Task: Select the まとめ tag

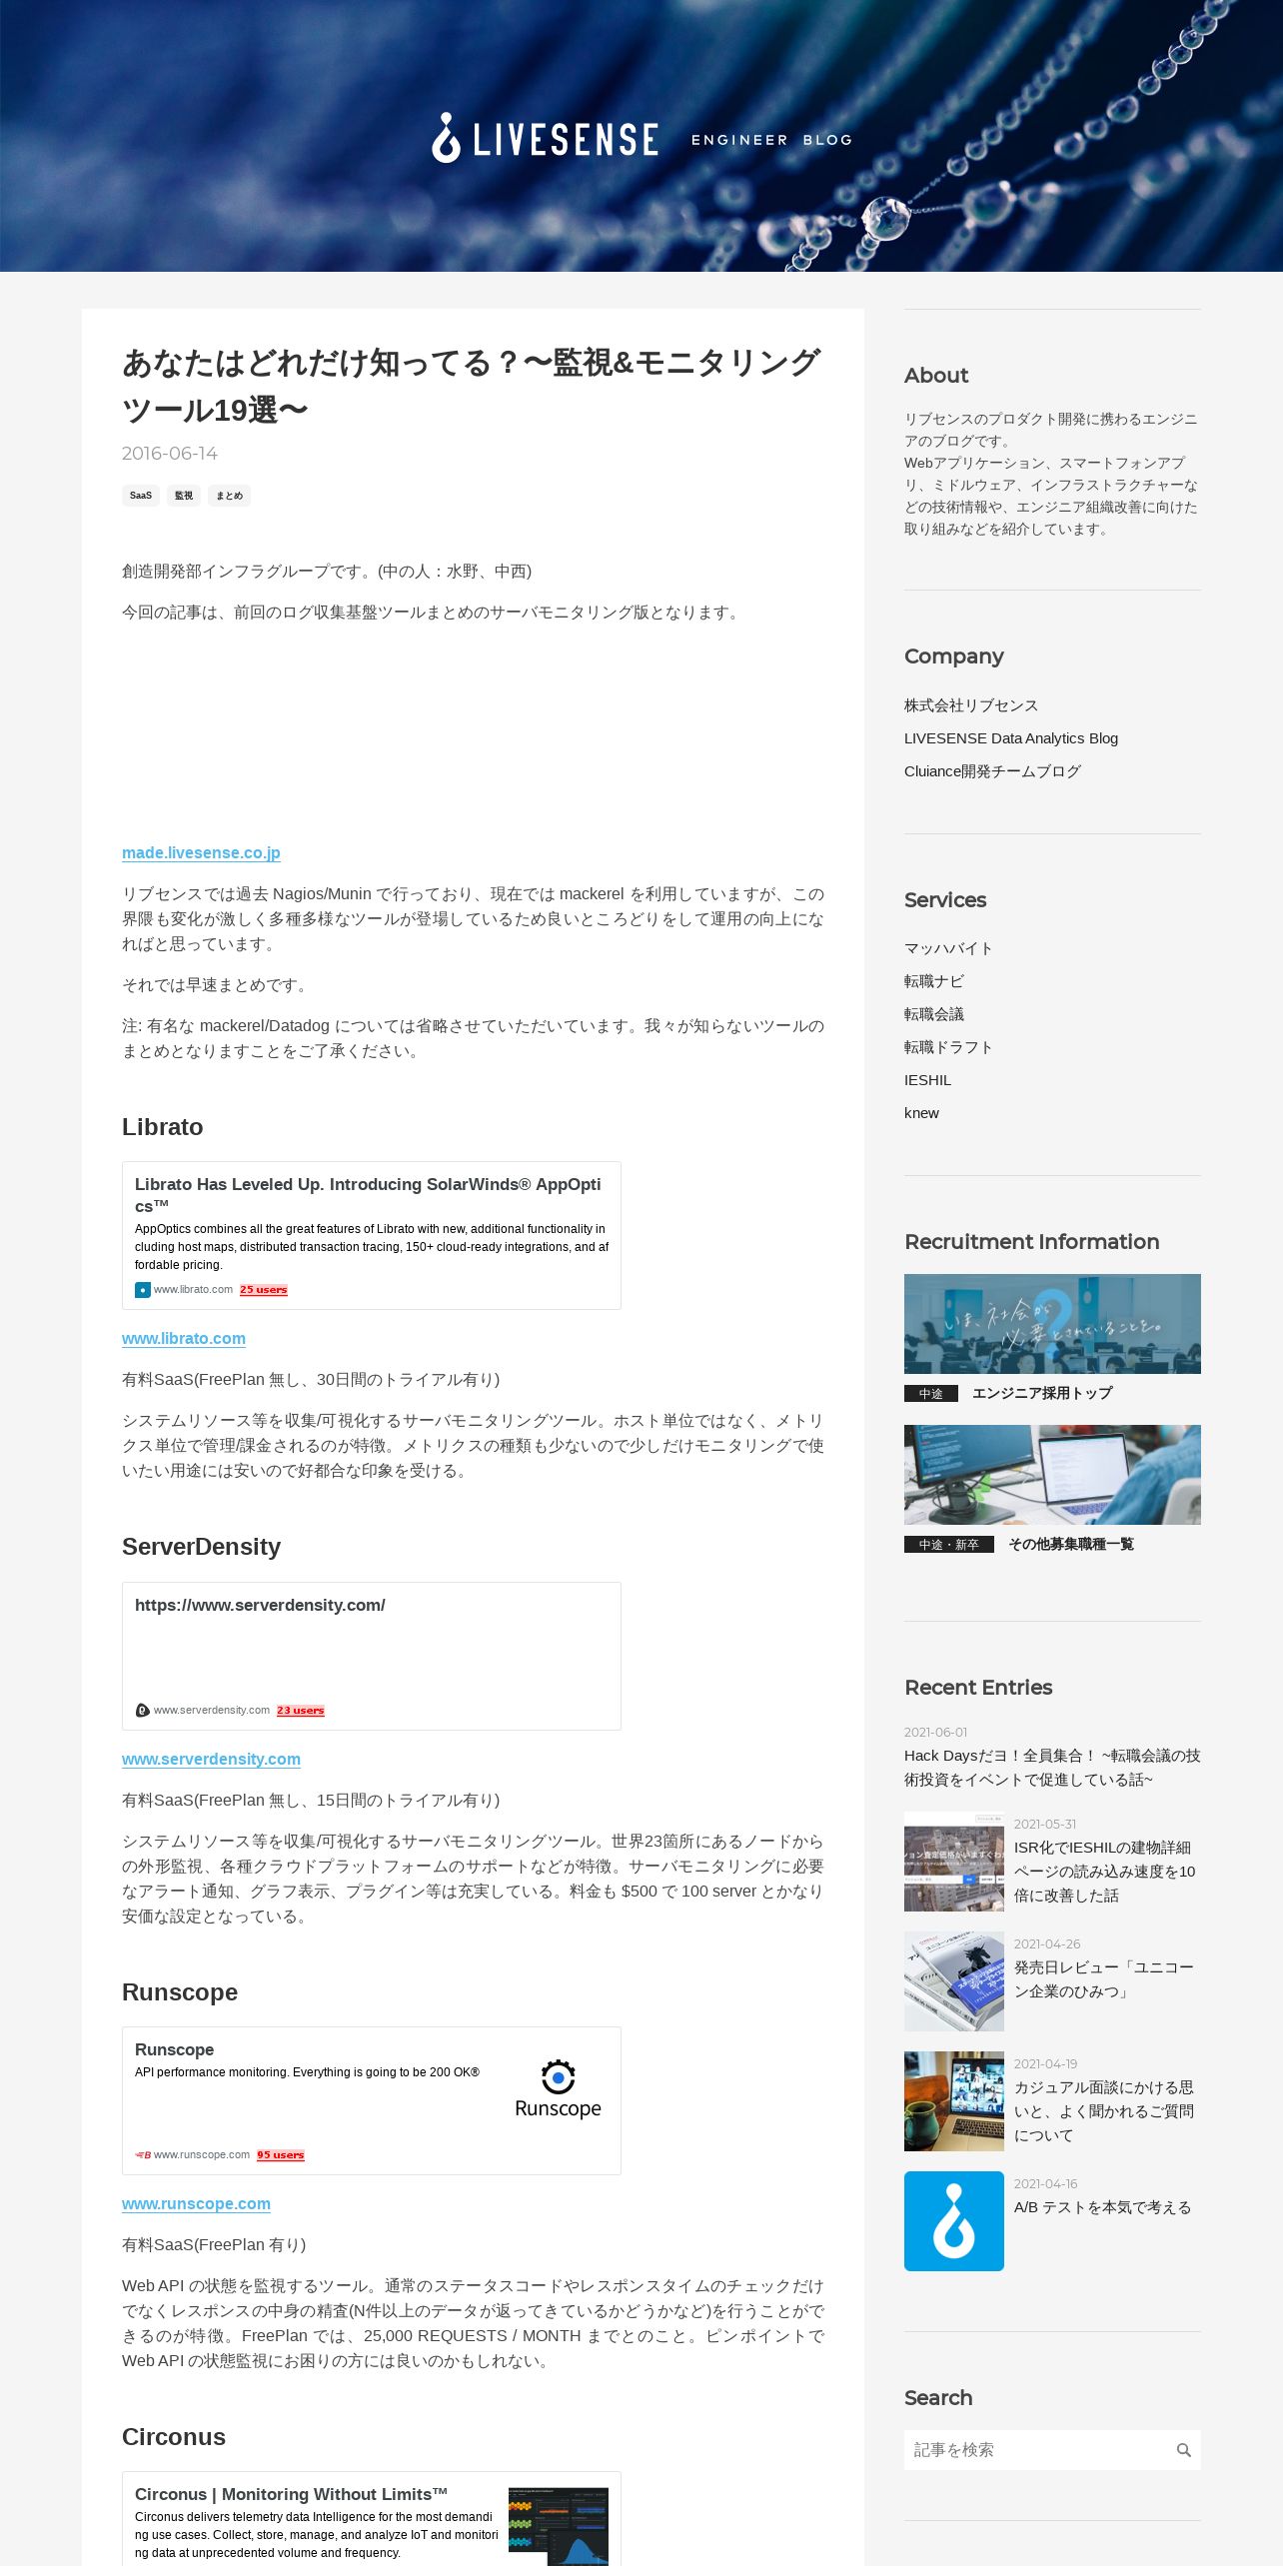Action: coord(229,496)
